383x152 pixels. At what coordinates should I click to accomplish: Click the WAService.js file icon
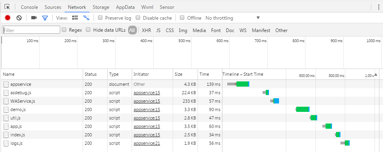coord(6,101)
